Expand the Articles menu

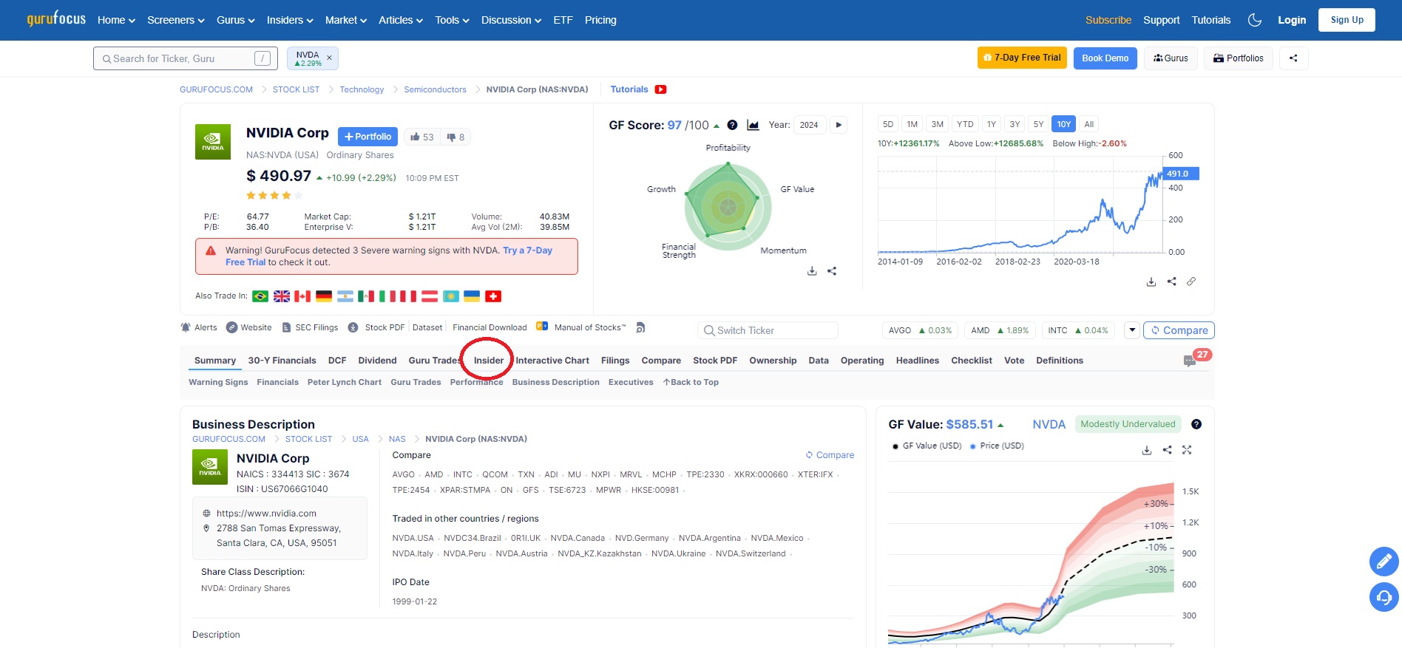[x=401, y=20]
